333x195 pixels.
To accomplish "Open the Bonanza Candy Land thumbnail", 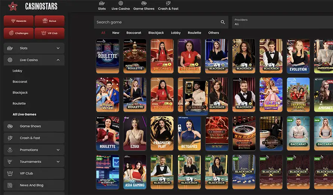I will (x=271, y=95).
